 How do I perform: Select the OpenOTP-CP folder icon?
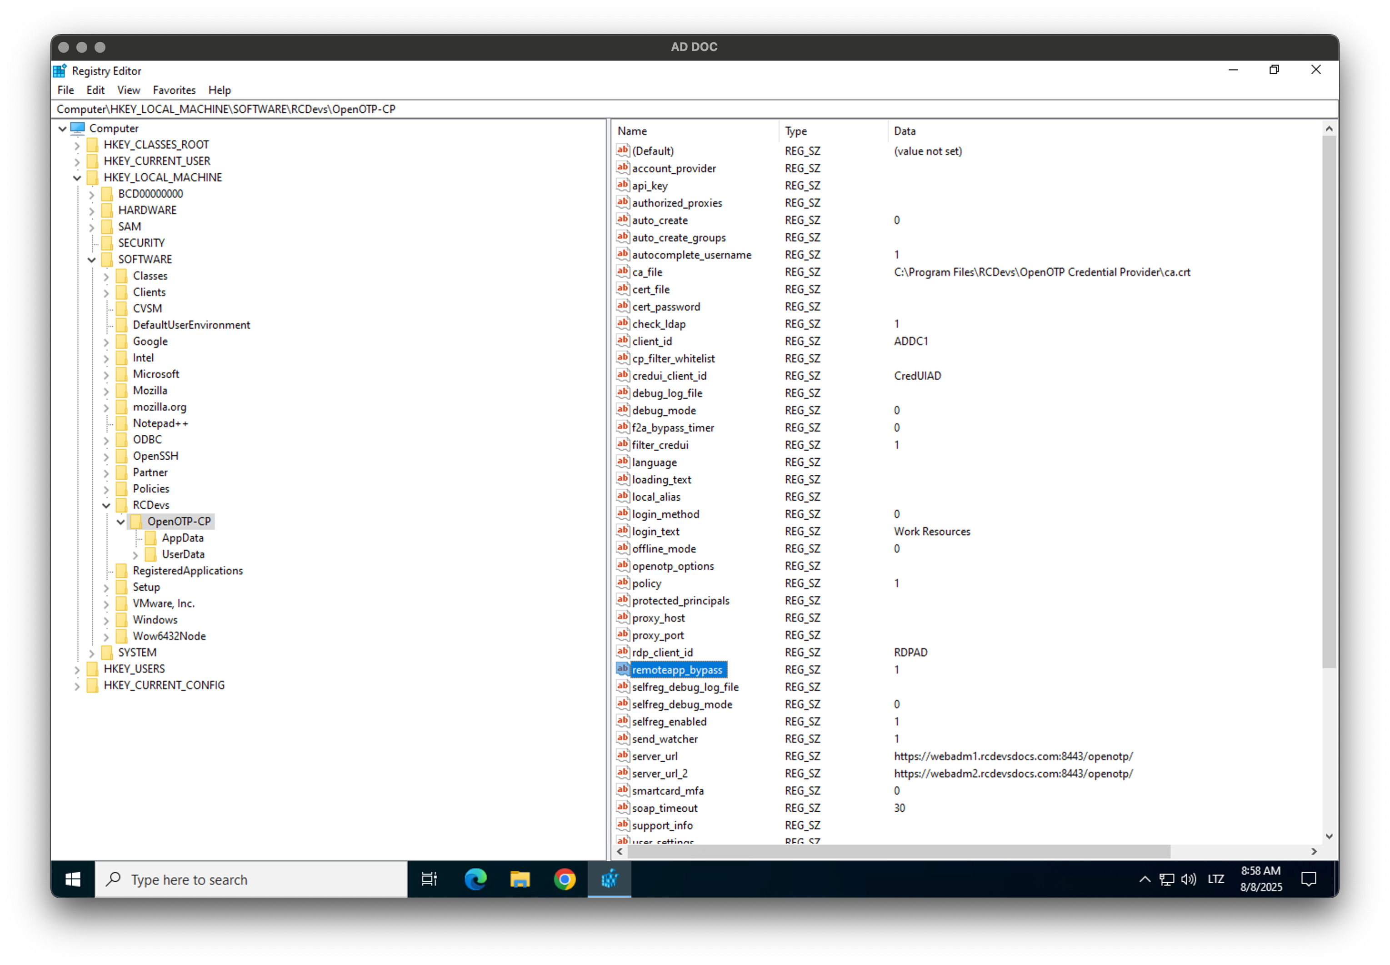point(136,521)
